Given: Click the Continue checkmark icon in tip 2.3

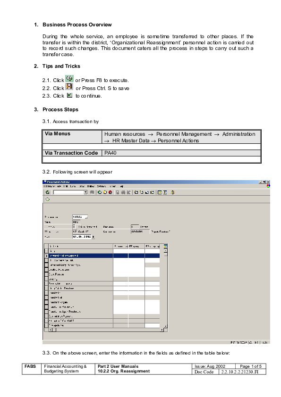Looking at the screenshot, I should tap(69, 95).
